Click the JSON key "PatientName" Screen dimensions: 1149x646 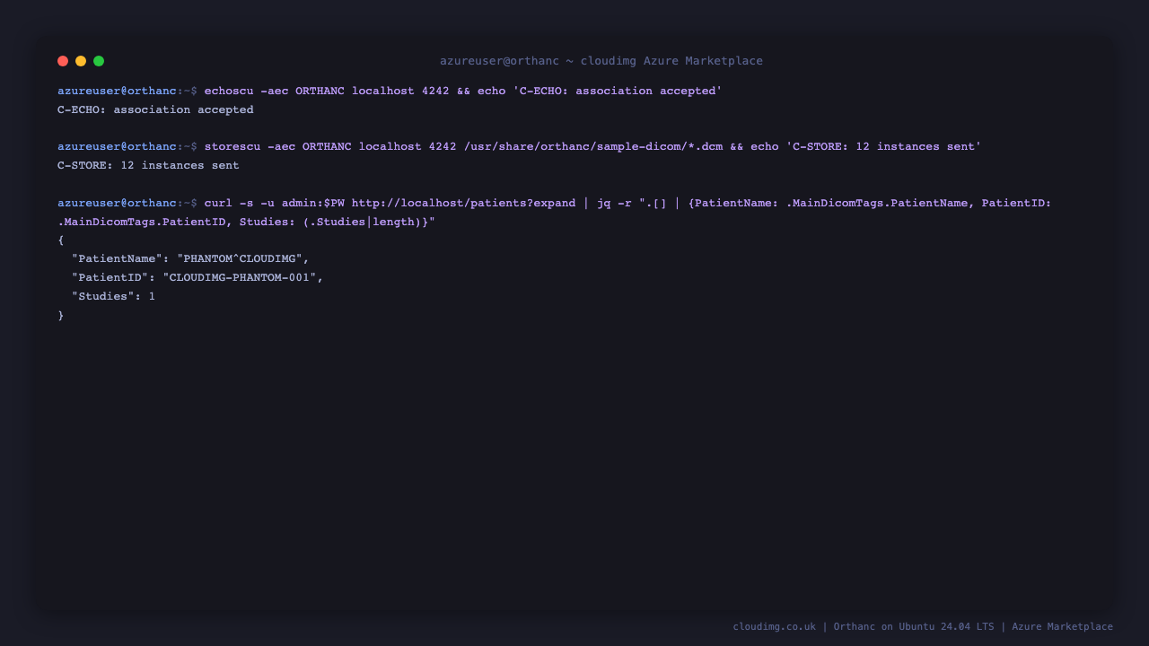117,258
